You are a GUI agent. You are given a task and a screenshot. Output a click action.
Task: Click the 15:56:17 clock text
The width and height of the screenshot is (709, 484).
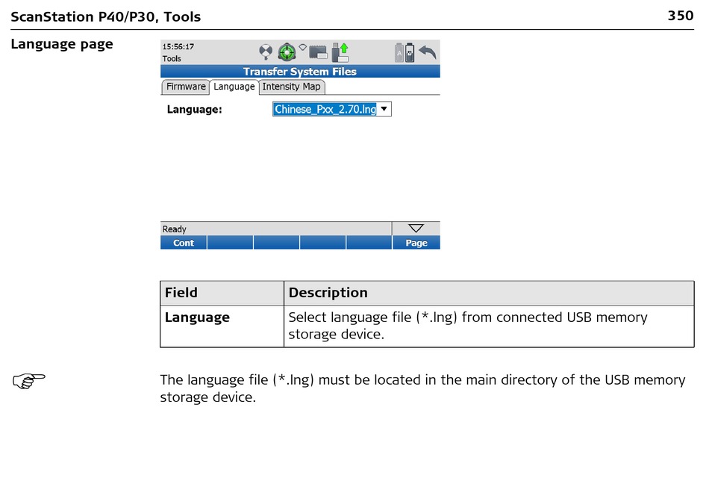178,46
